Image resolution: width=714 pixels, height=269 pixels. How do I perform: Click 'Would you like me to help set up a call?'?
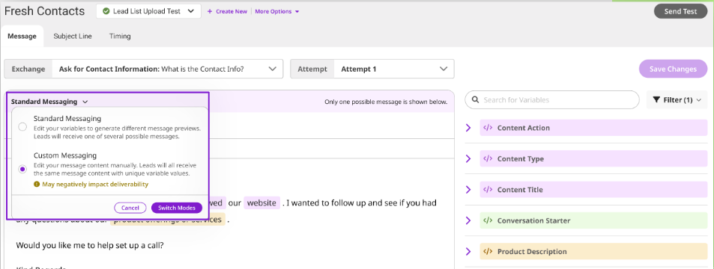click(x=90, y=245)
